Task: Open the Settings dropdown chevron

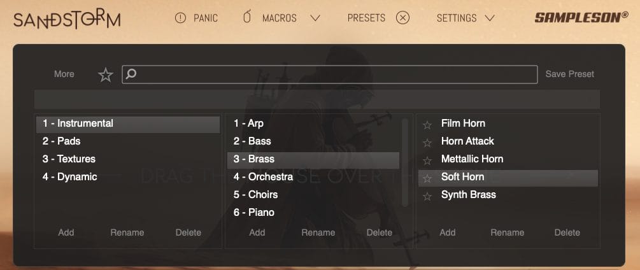Action: coord(489,18)
